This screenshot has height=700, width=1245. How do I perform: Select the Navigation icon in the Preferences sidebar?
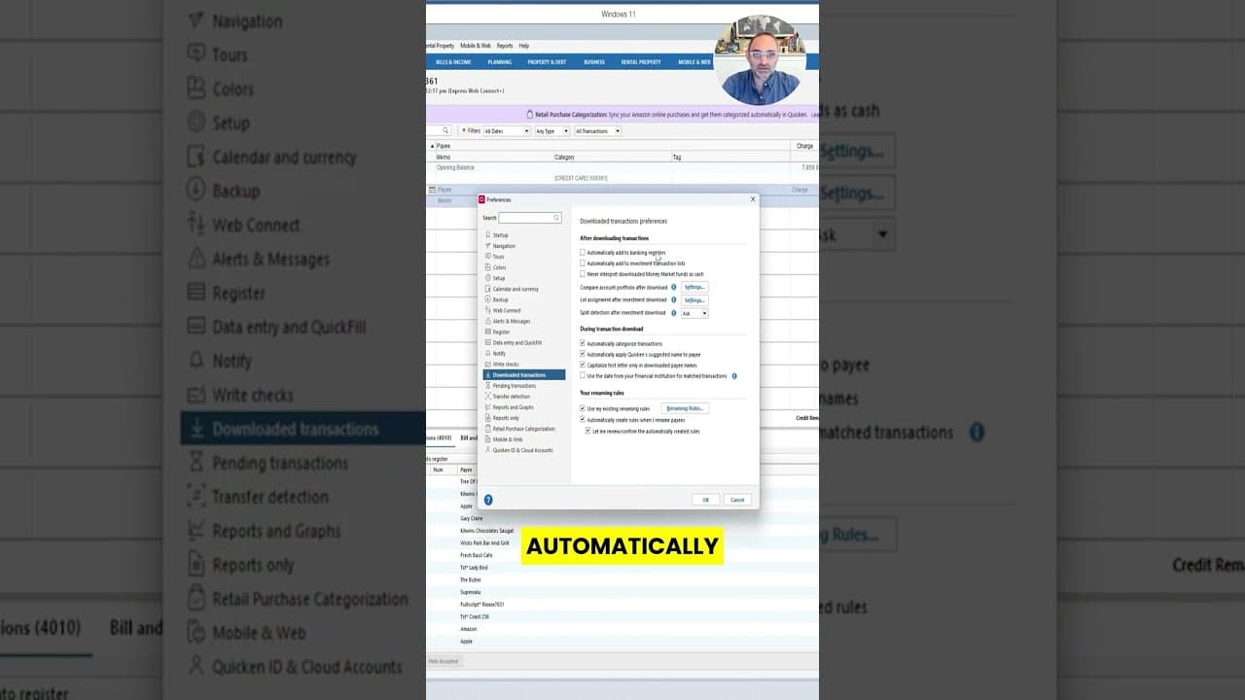(x=487, y=246)
